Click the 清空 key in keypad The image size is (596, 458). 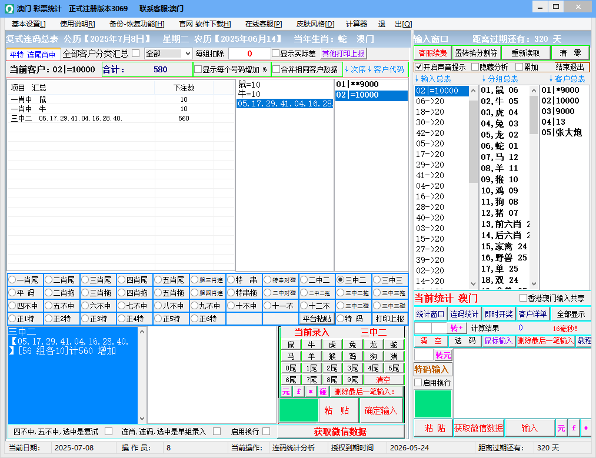point(384,380)
